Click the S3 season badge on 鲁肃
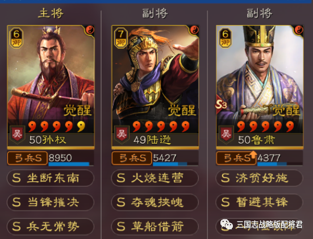 tap(221, 104)
